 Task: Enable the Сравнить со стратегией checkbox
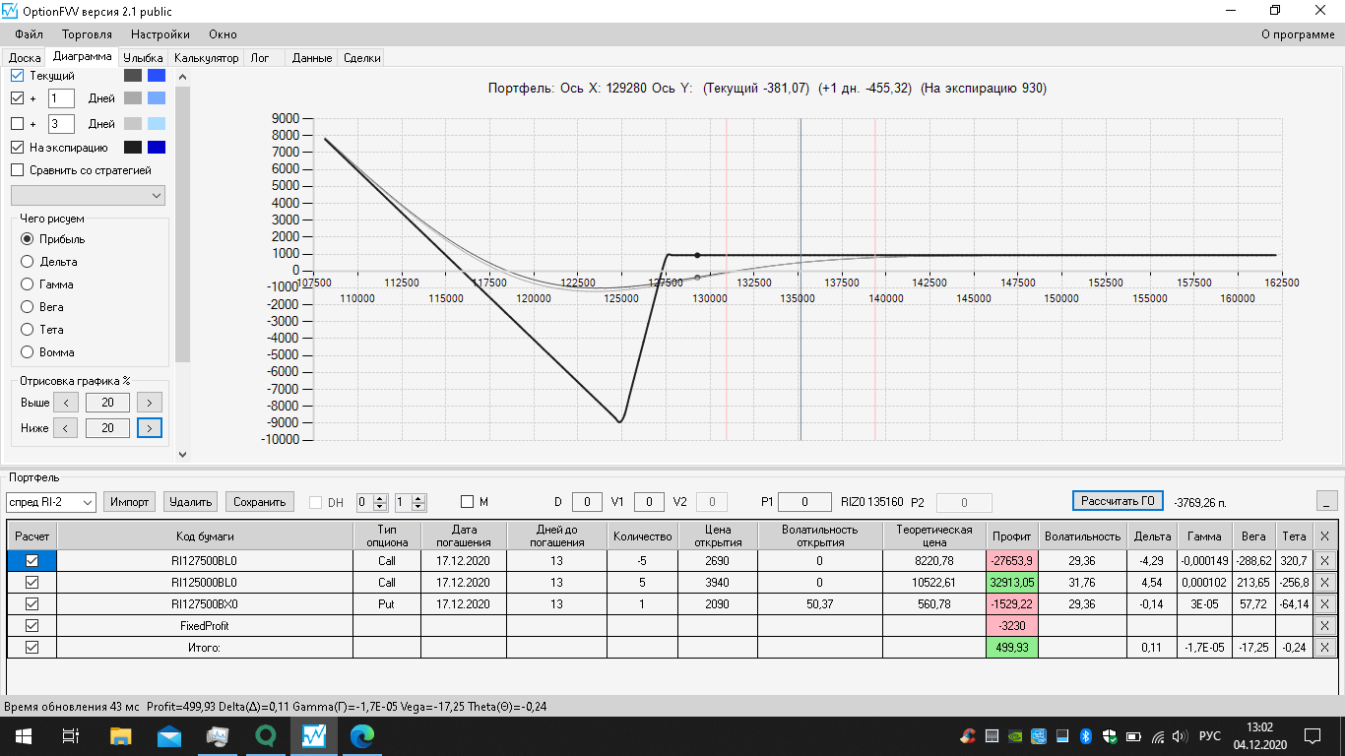tap(18, 170)
